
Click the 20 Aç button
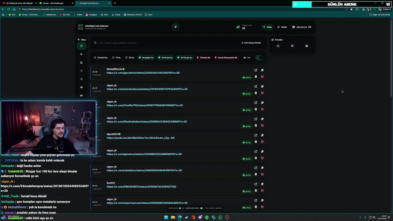(x=130, y=58)
